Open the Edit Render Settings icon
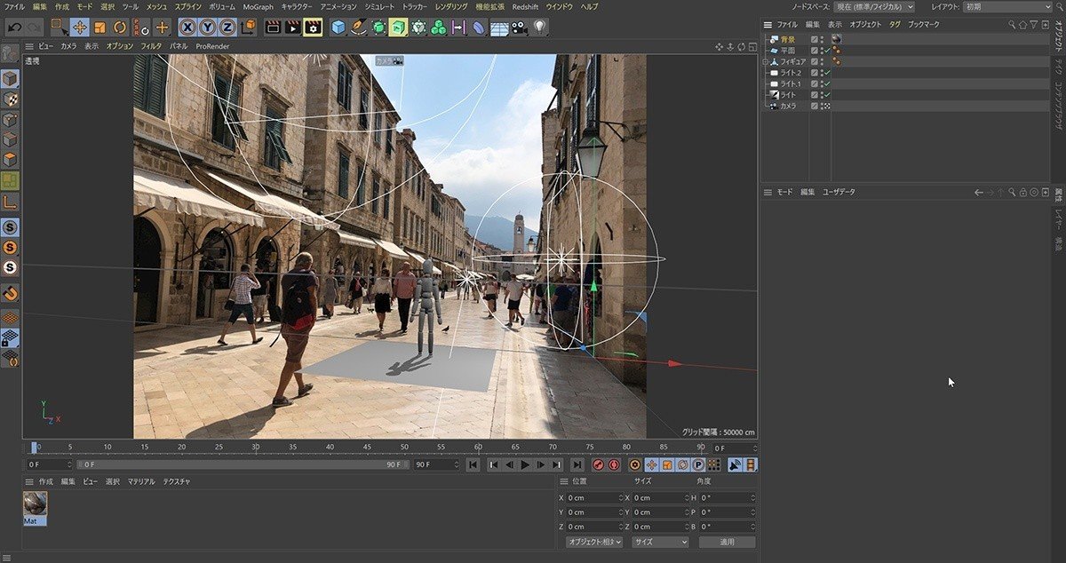Image resolution: width=1066 pixels, height=563 pixels. tap(312, 28)
